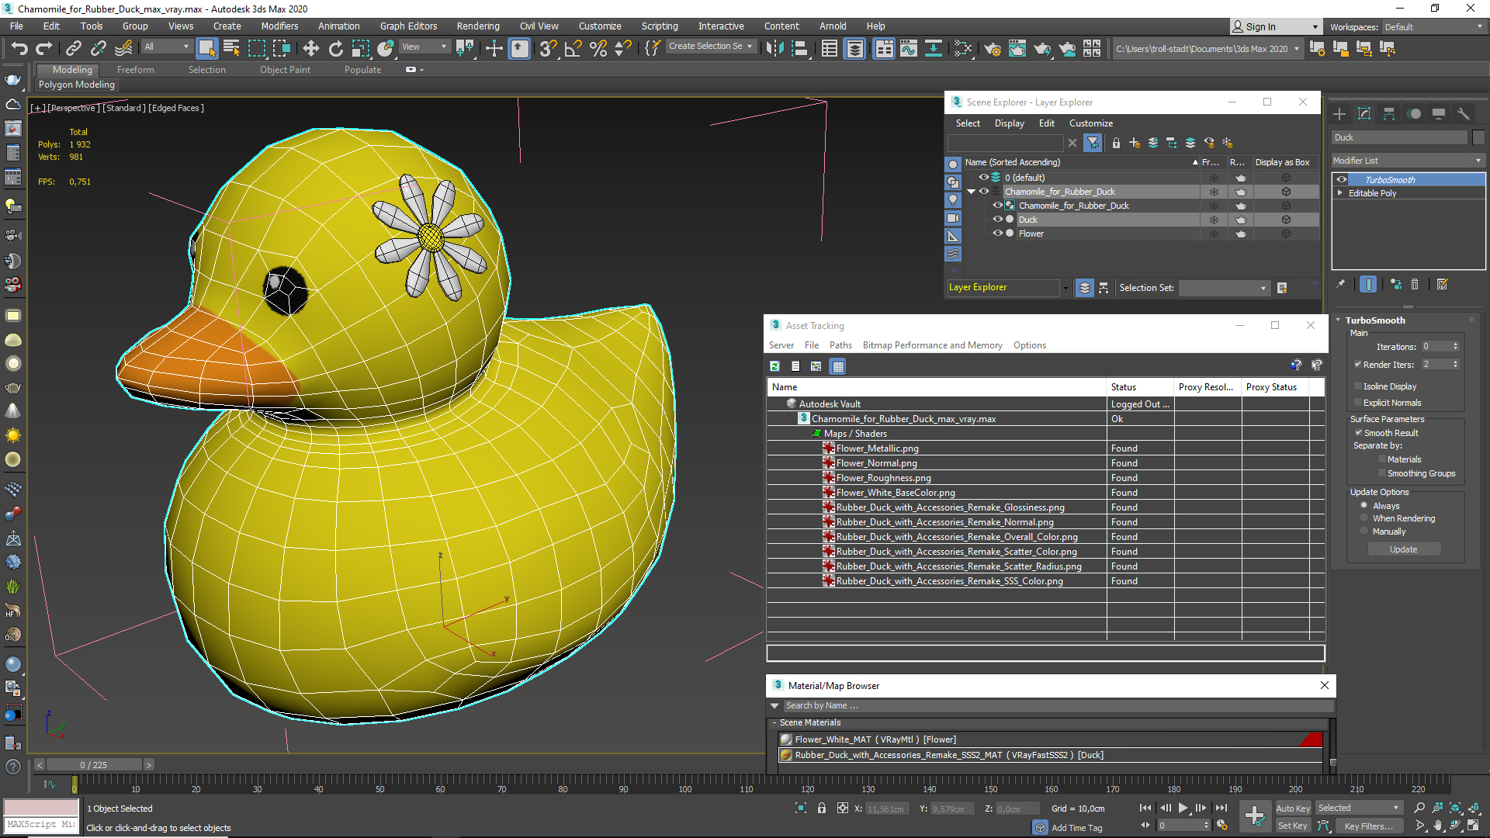Open the Modify command panel tab
Viewport: 1490px width, 838px height.
click(1364, 114)
